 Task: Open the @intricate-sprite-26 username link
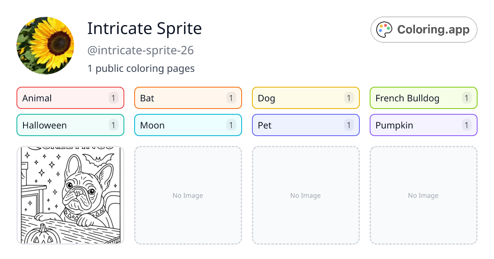coord(140,50)
